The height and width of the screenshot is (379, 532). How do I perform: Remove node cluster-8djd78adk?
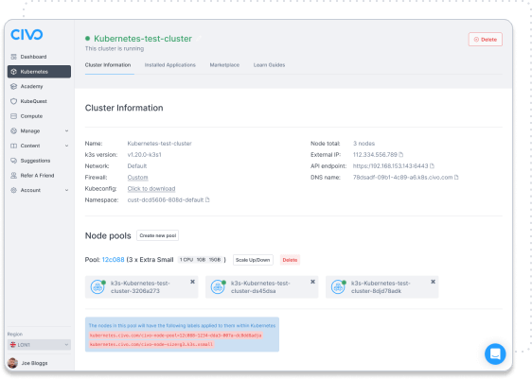433,282
